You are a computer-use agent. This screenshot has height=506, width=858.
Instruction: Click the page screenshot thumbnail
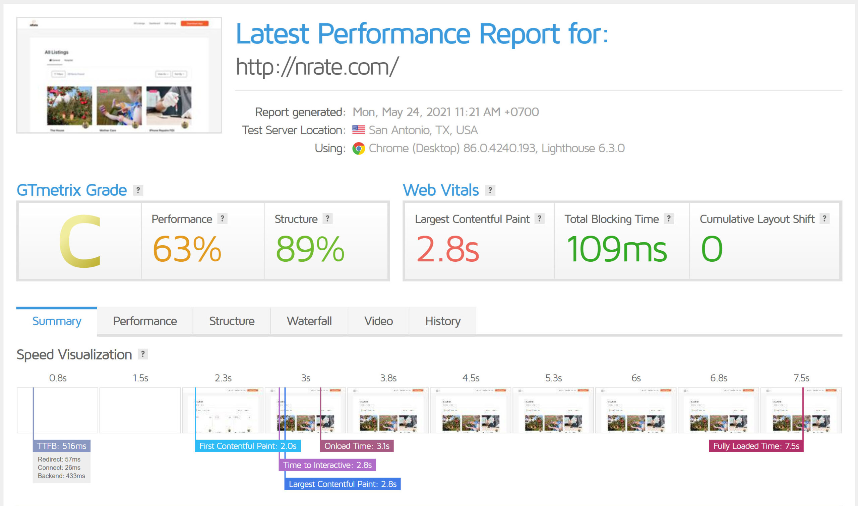click(x=119, y=75)
